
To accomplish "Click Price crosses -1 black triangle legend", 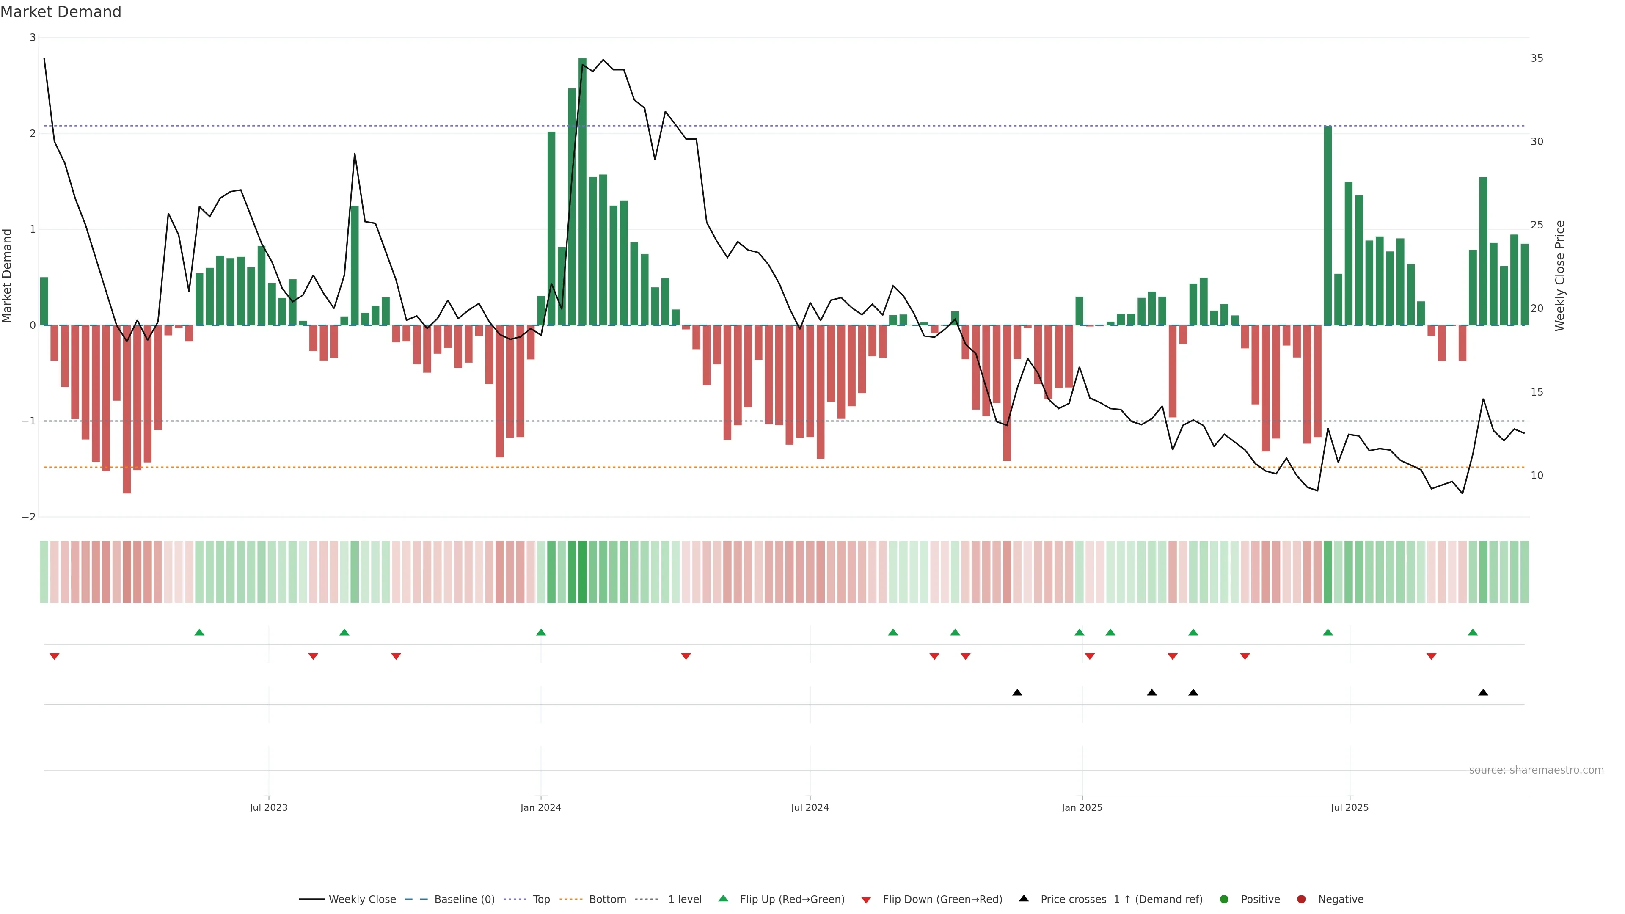I will [x=1024, y=899].
